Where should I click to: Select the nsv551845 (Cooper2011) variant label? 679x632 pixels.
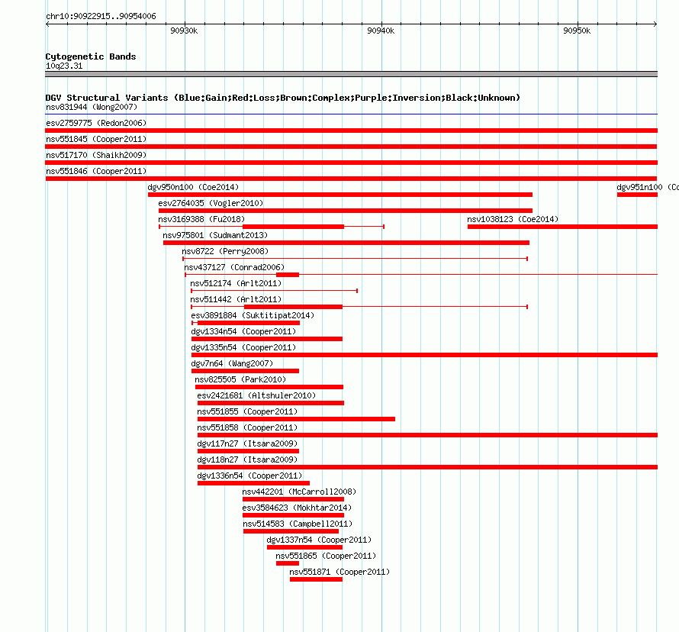coord(96,139)
